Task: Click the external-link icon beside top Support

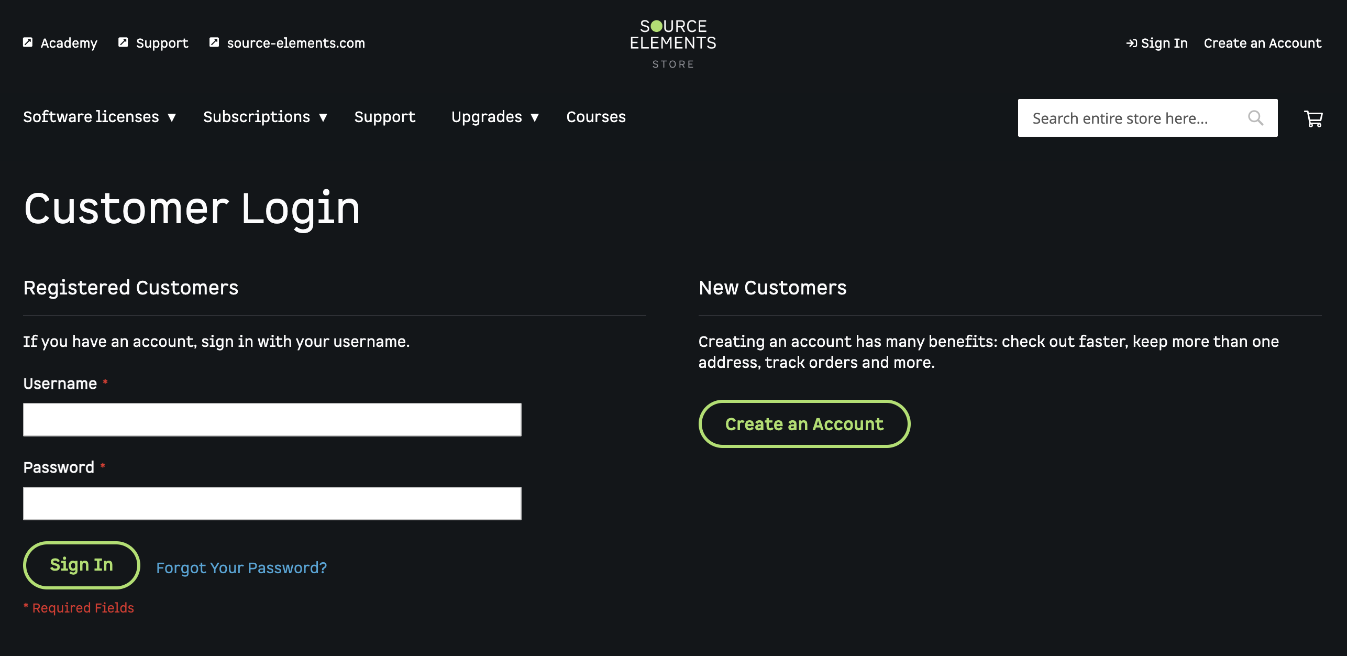Action: coord(123,42)
